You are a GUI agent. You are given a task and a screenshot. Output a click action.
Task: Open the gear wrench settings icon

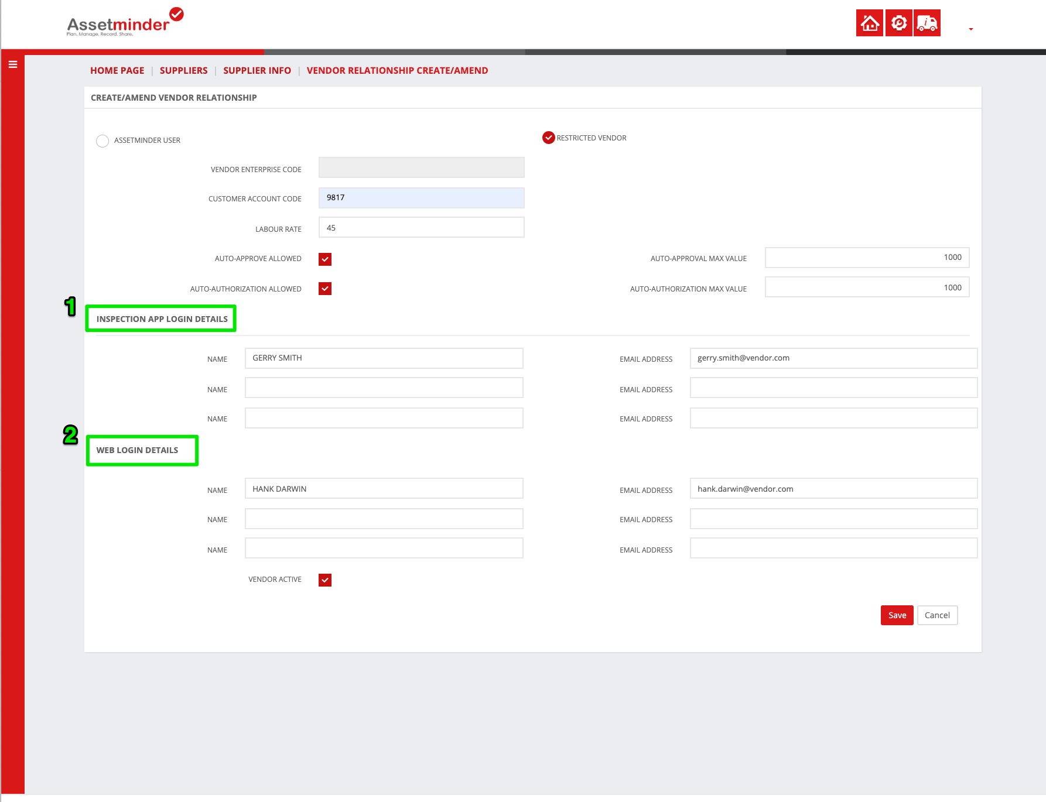[898, 23]
